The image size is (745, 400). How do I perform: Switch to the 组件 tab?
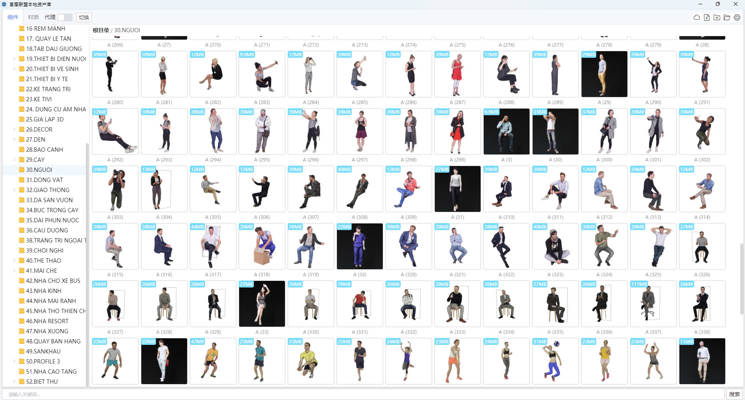tap(13, 17)
